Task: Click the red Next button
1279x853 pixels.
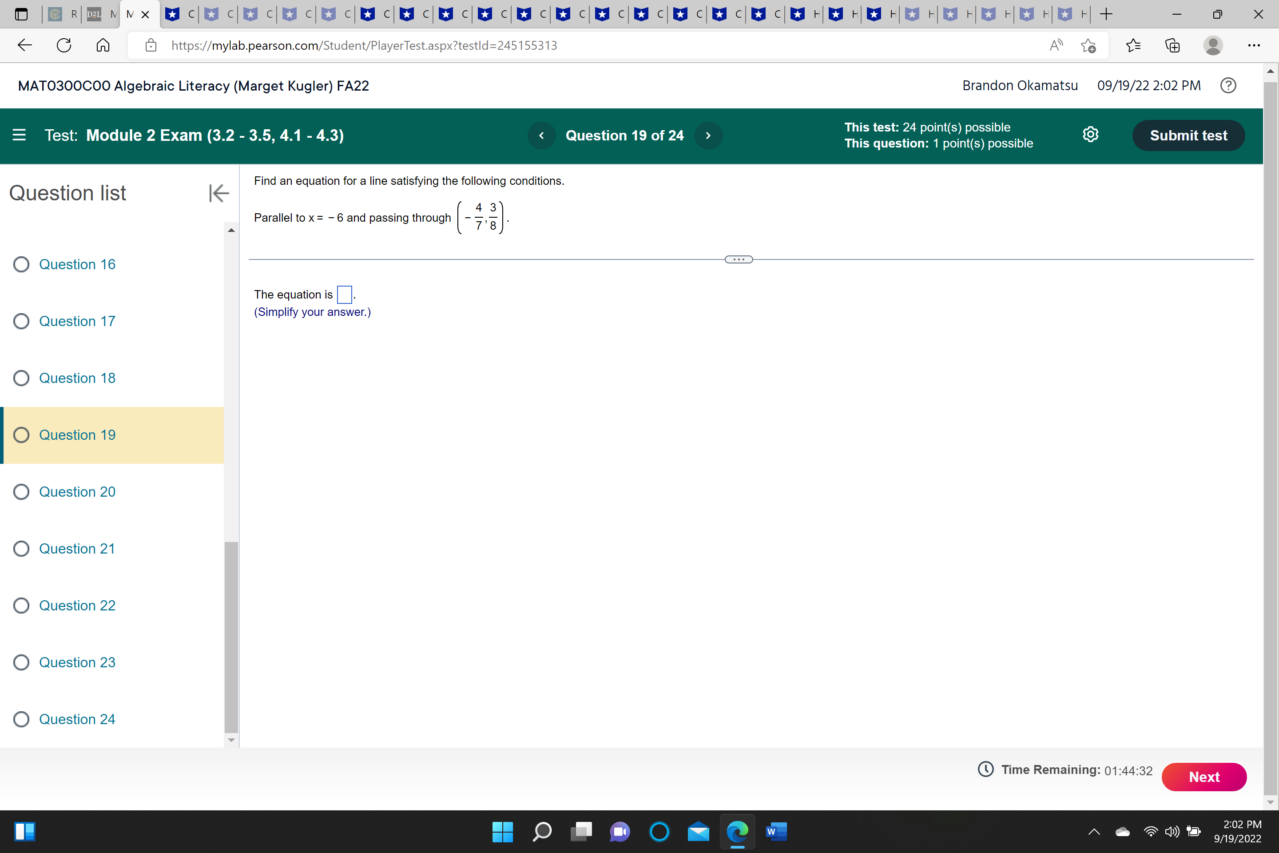Action: [x=1204, y=777]
